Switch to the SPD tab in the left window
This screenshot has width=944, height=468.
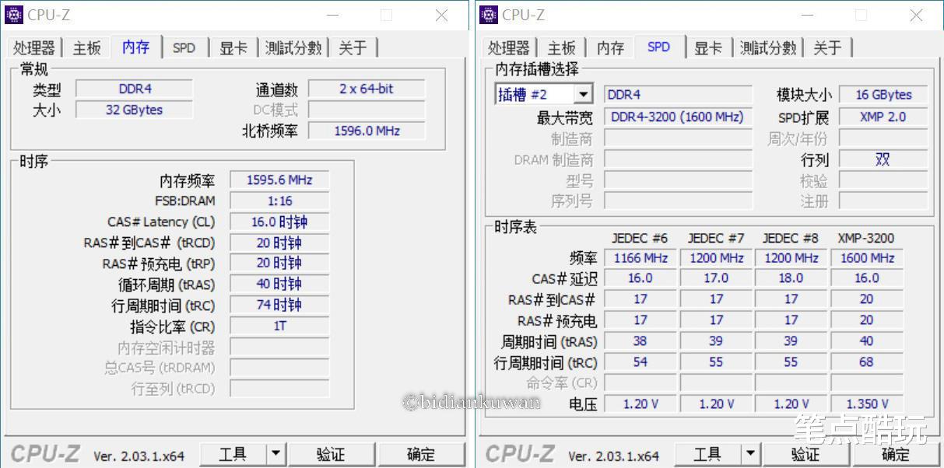184,47
